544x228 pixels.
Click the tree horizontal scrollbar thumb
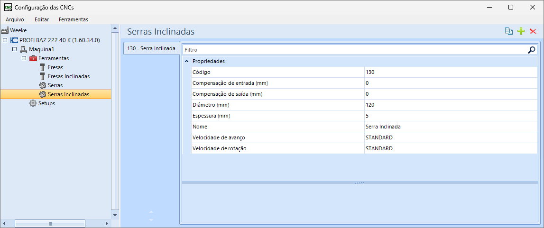point(50,223)
